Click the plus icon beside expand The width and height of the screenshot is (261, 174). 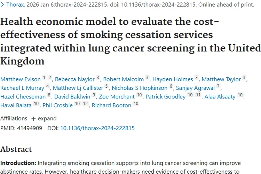coord(33,118)
